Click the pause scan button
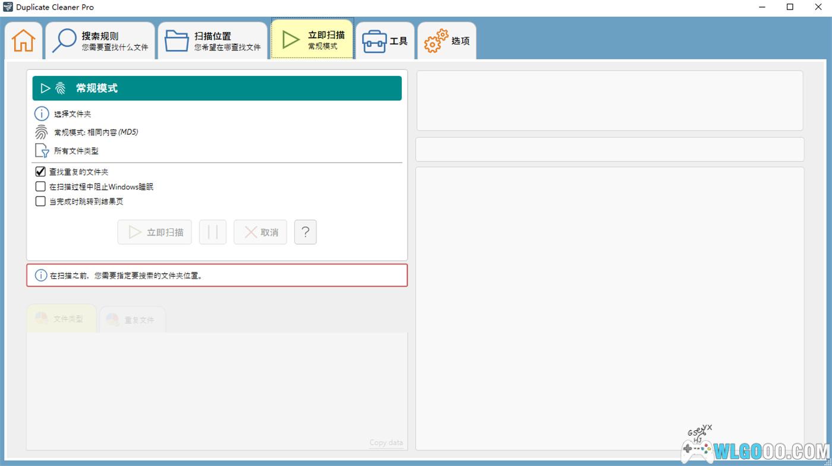This screenshot has height=466, width=832. 213,232
